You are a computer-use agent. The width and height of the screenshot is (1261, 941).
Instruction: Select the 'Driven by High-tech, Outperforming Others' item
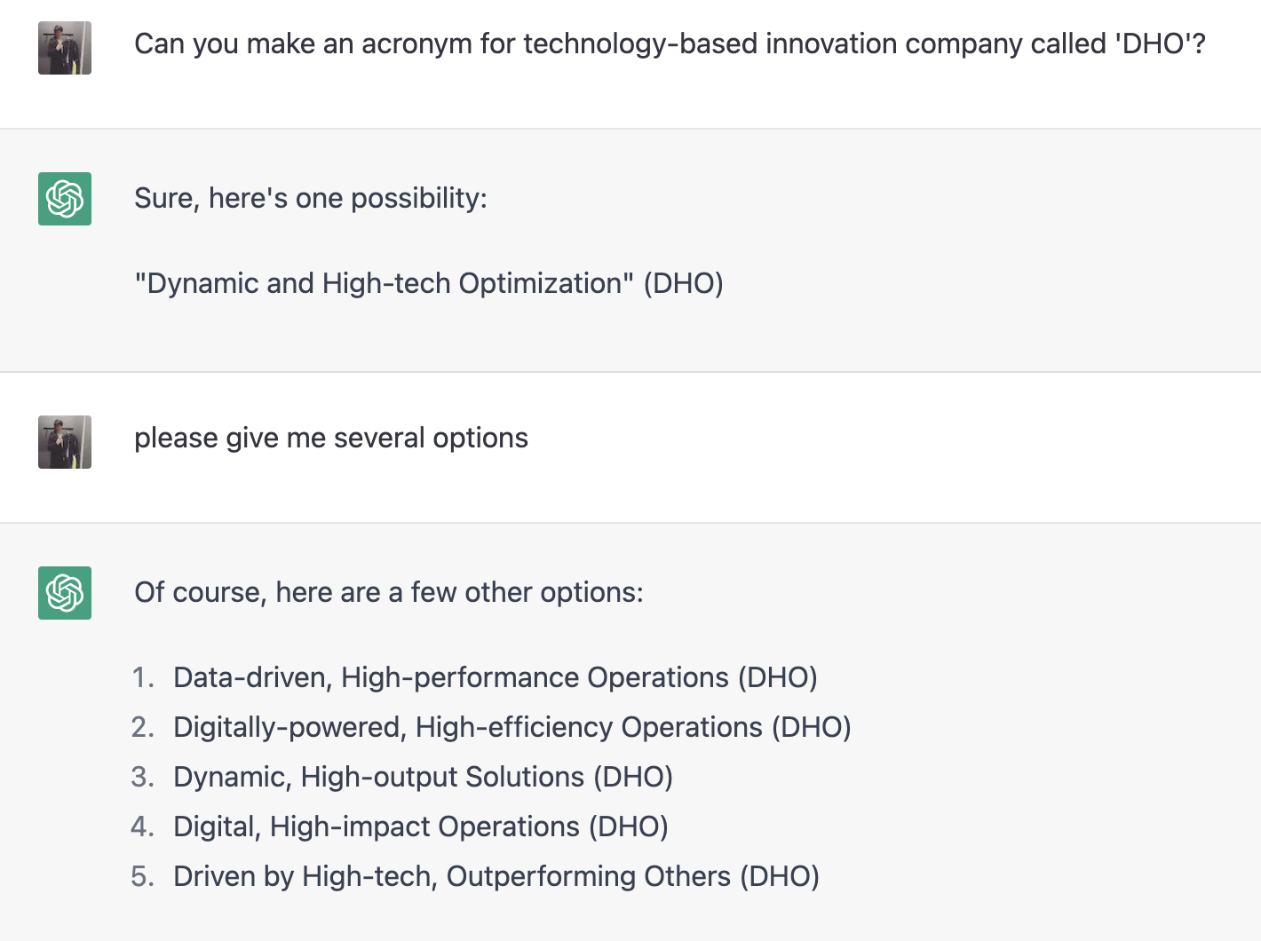tap(496, 876)
